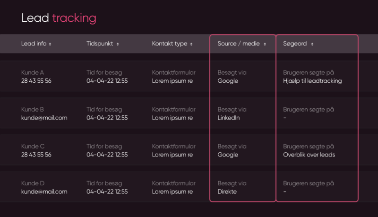Select the Source / medie column header

pyautogui.click(x=239, y=43)
